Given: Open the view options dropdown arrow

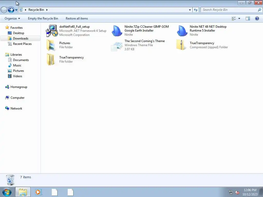Looking at the screenshot, I should point(239,18).
